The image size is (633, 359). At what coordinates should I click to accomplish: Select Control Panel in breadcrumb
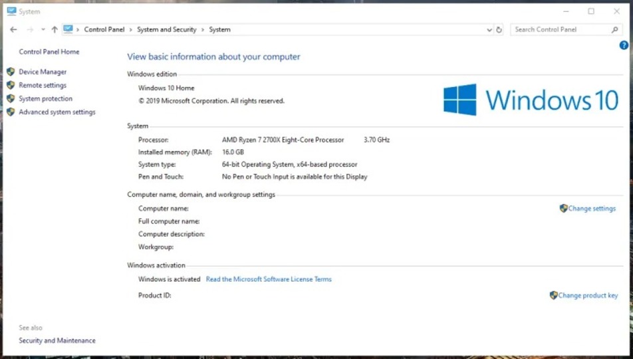click(x=104, y=29)
